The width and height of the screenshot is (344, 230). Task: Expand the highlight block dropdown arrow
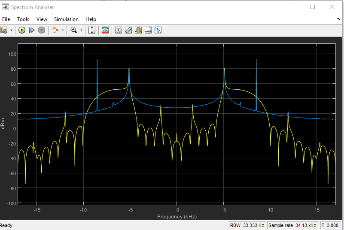point(63,30)
